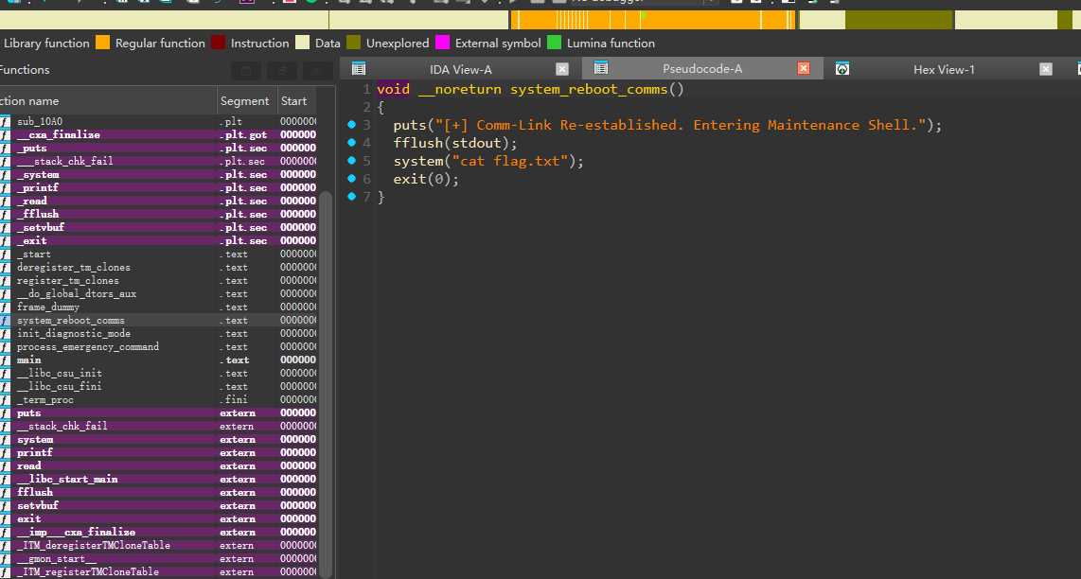Select _puts in the .plt.sec rows
1081x579 pixels.
158,149
